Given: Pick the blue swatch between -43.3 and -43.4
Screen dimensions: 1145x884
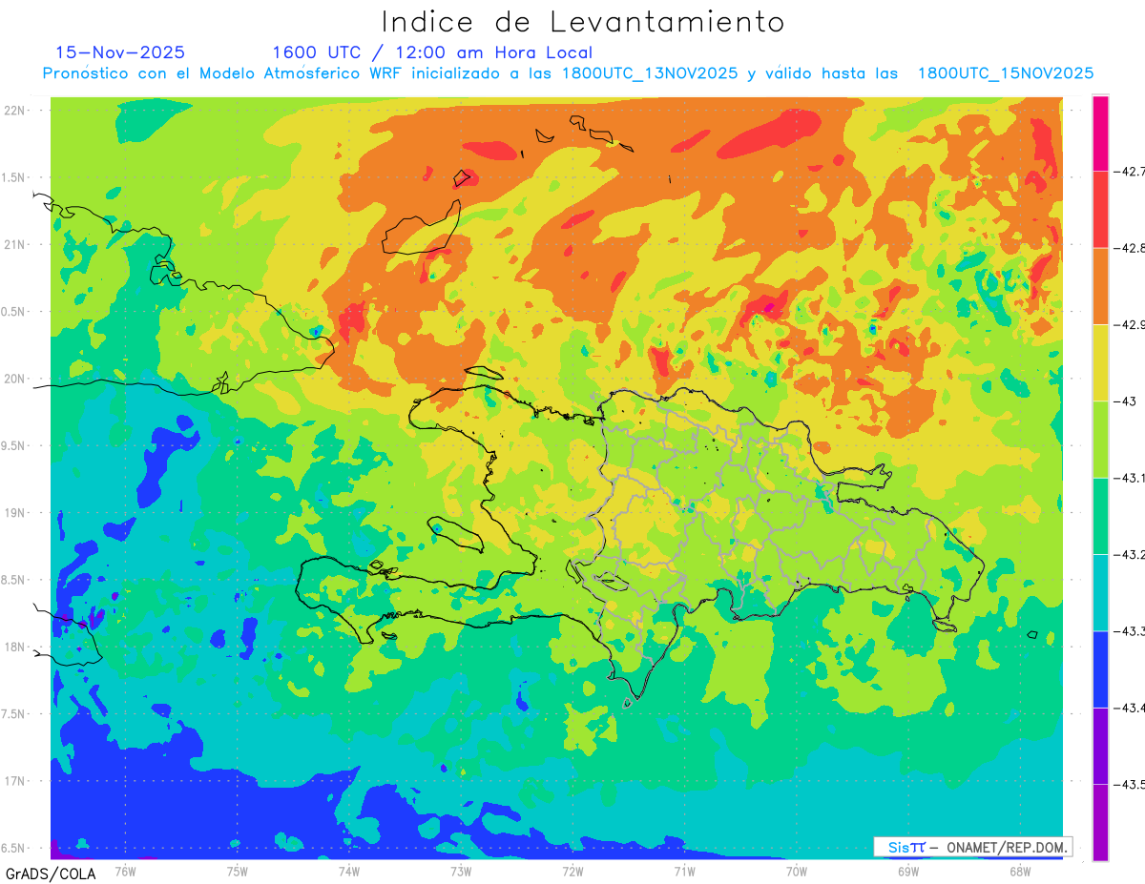Looking at the screenshot, I should point(1100,669).
